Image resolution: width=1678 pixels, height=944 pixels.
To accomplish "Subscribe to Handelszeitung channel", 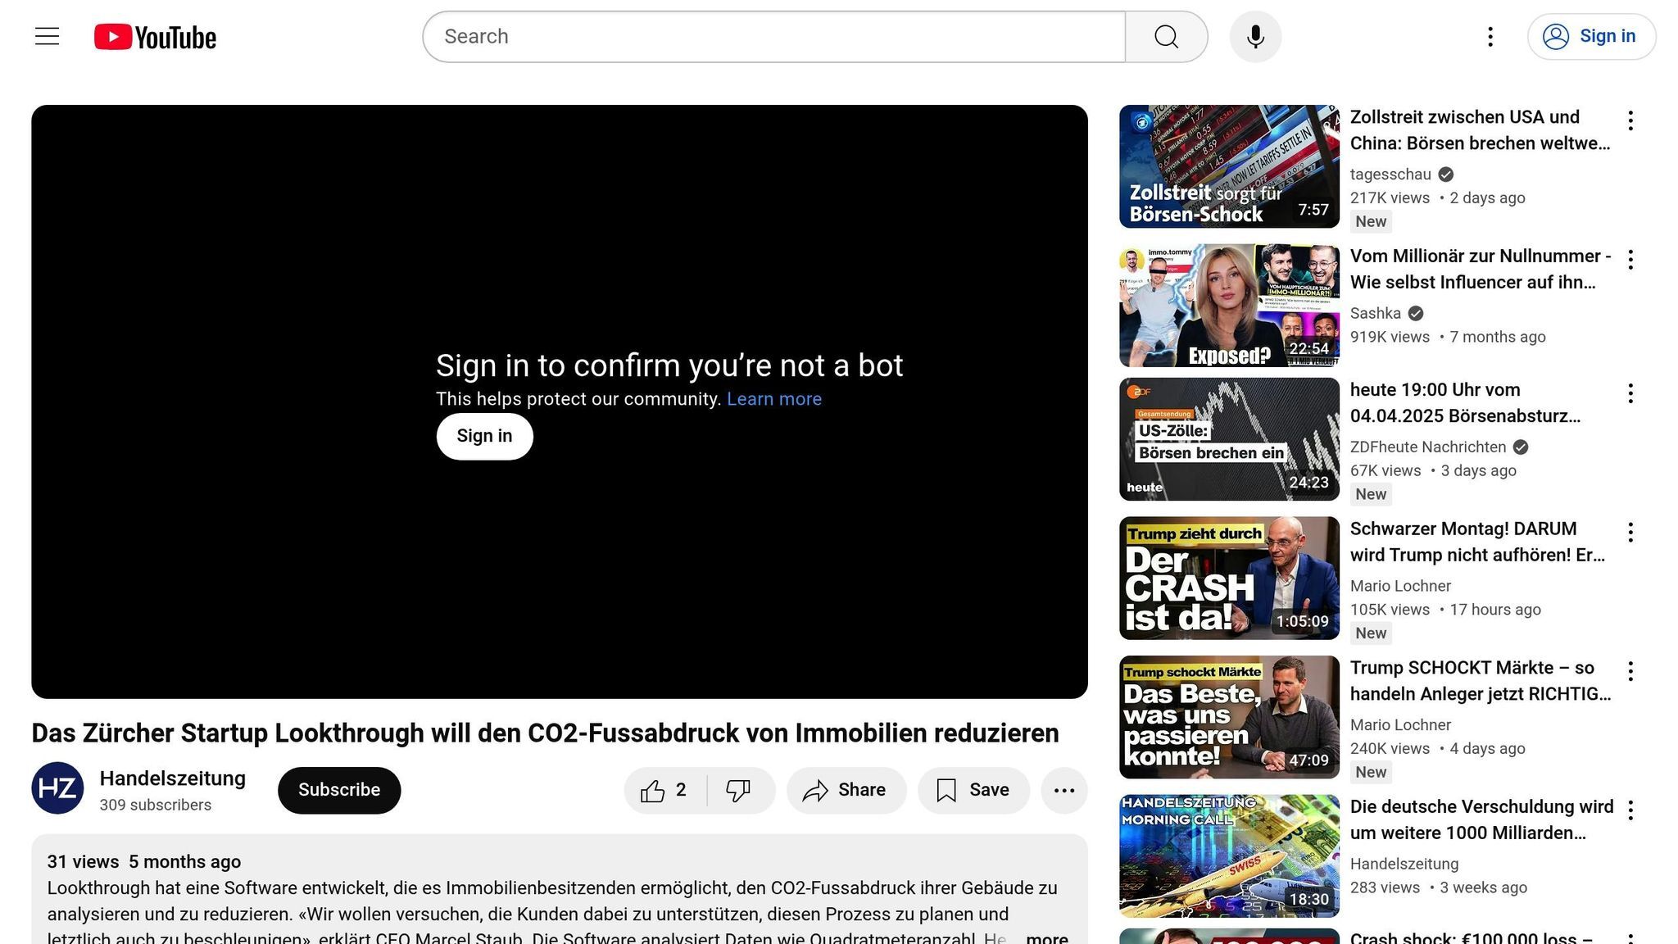I will click(339, 791).
